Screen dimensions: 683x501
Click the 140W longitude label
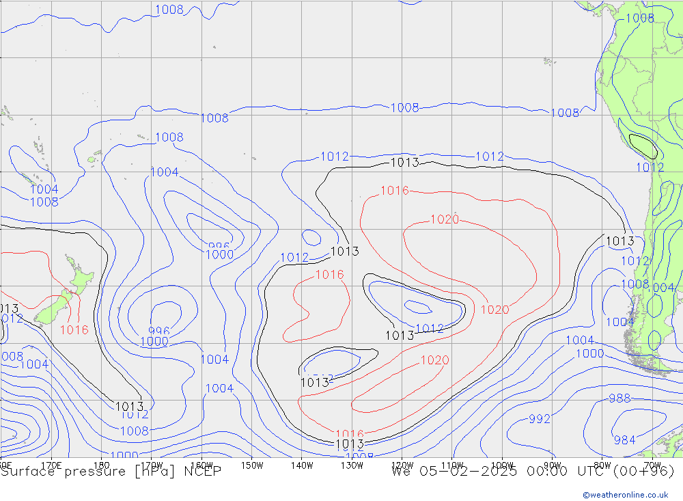coord(302,465)
